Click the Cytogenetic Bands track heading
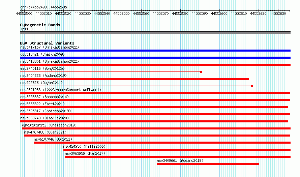Viewport: 300px width, 177px height. pos(40,25)
